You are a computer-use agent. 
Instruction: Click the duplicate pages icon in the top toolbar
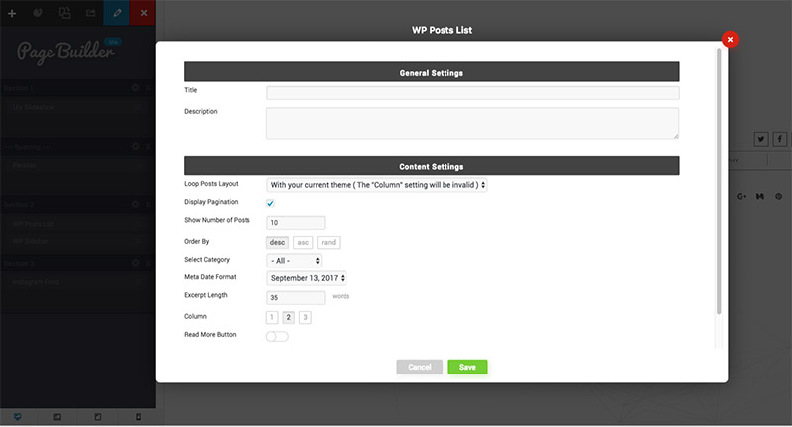(x=64, y=13)
